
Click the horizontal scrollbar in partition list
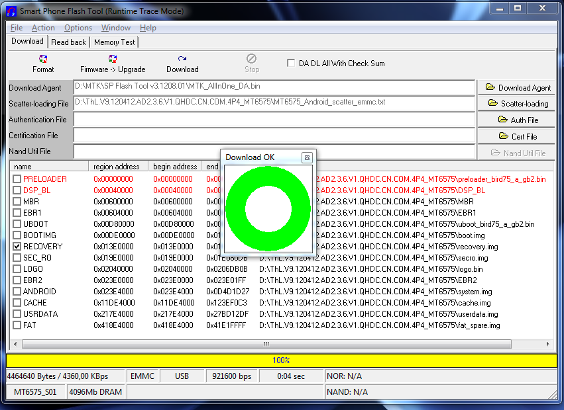point(266,345)
